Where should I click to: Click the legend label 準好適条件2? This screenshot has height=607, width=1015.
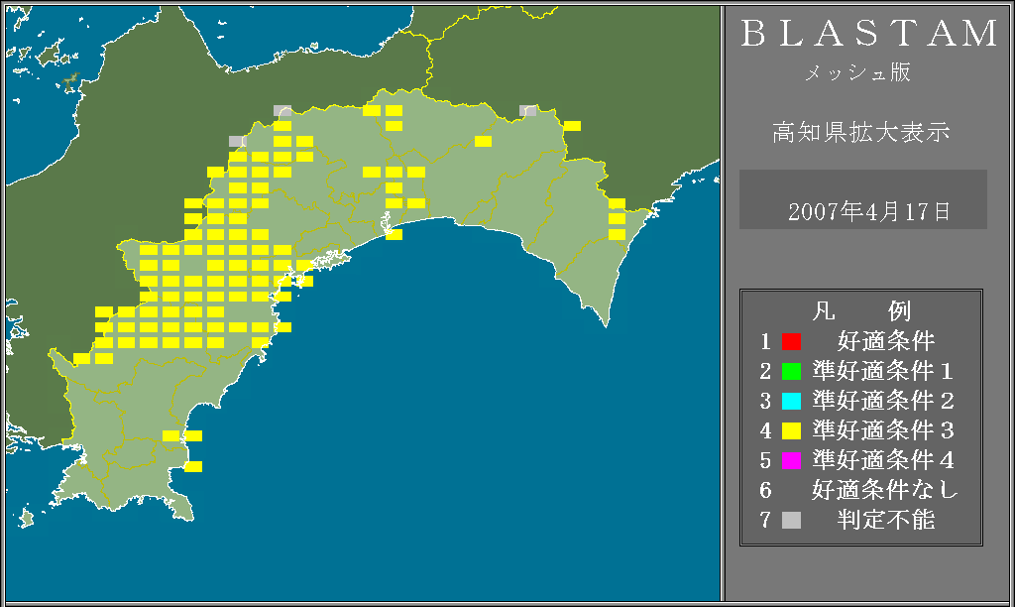(x=883, y=401)
